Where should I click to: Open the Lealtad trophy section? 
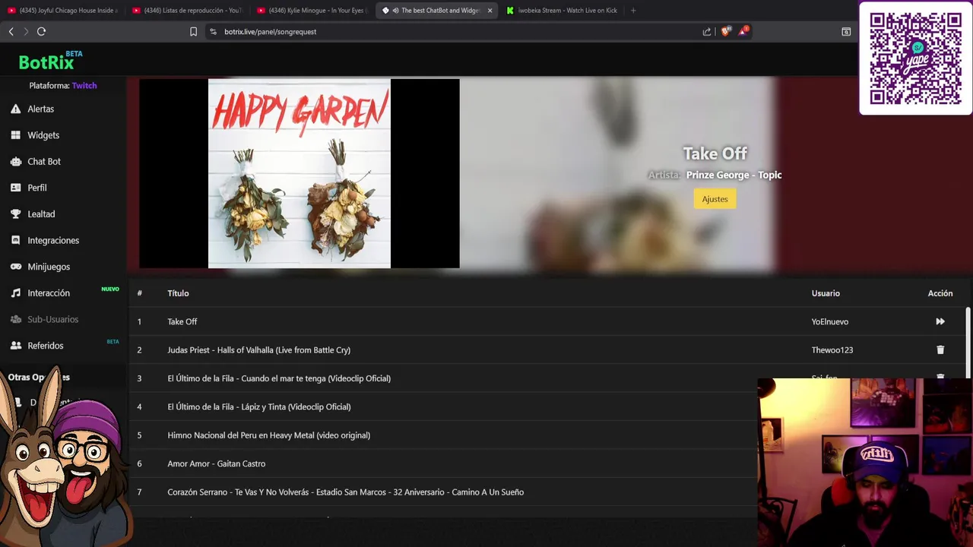pos(32,214)
